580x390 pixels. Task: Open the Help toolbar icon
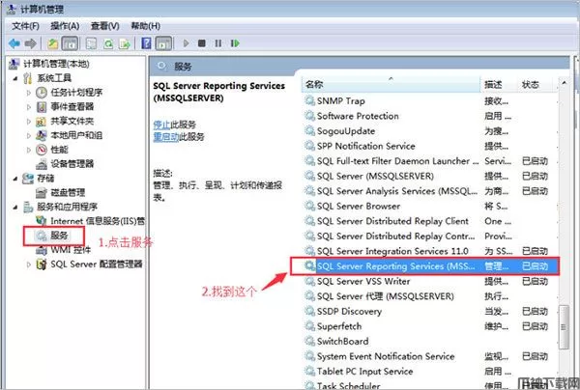coord(146,43)
